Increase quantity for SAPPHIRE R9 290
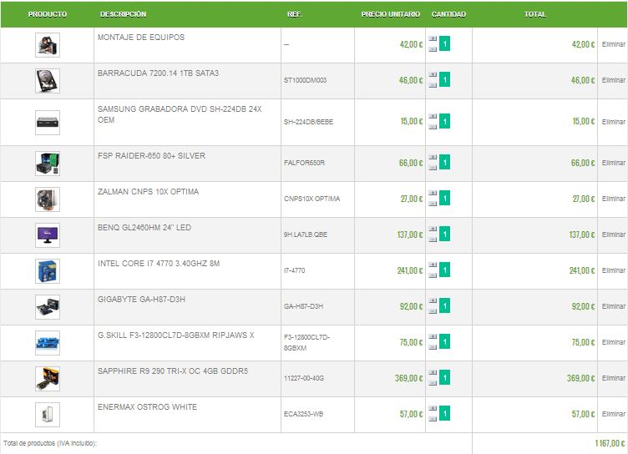The image size is (628, 454). [x=433, y=372]
